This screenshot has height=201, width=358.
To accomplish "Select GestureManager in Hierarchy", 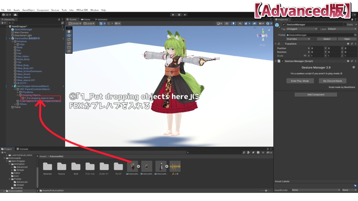I will (23, 29).
